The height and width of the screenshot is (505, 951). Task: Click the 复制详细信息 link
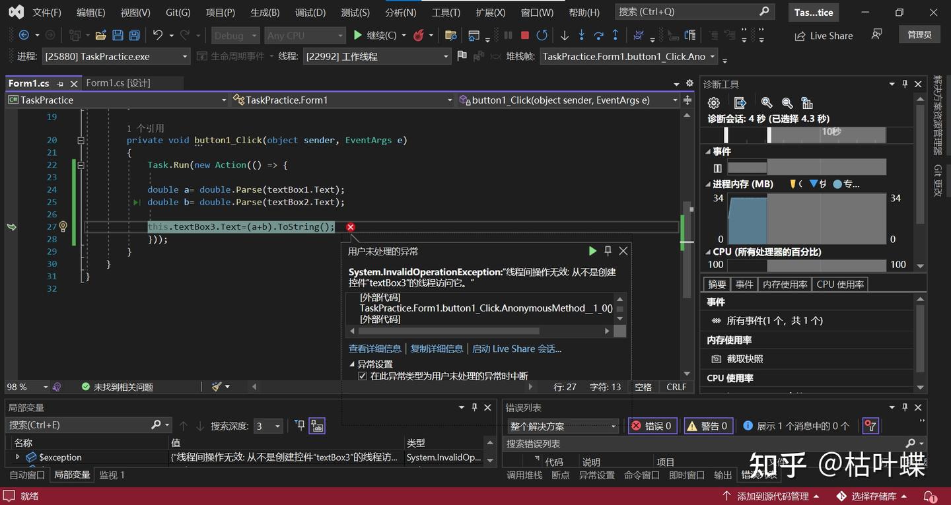(437, 349)
